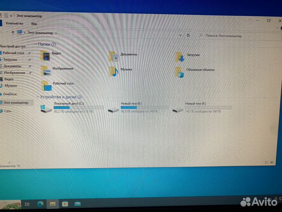Open the Компьютер ribbon tab
This screenshot has width=282, height=212.
[x=14, y=23]
